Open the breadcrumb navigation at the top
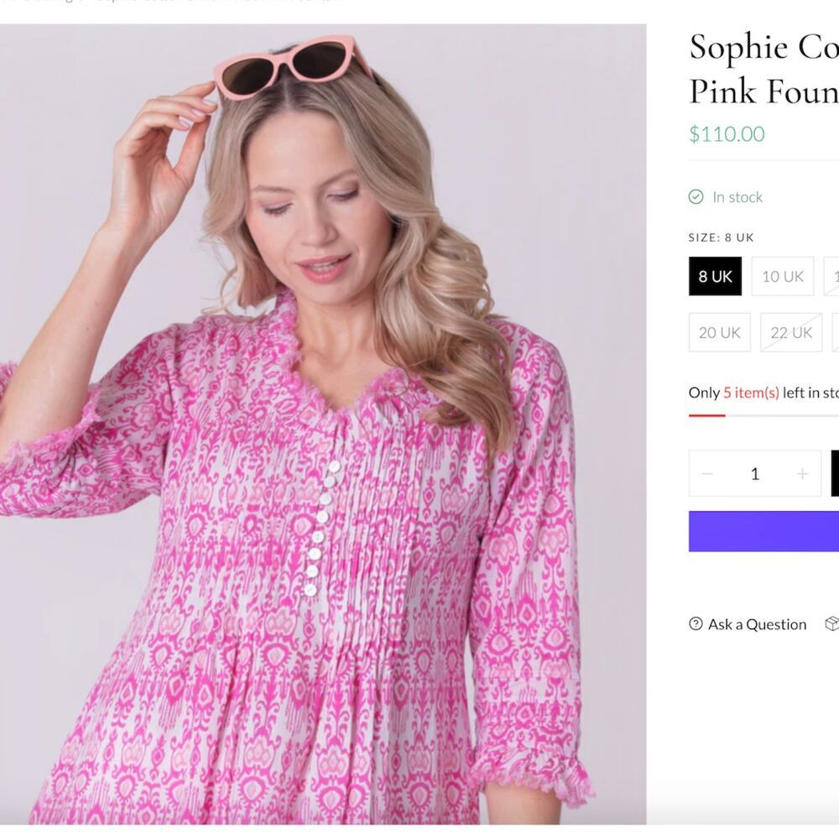 click(x=168, y=3)
